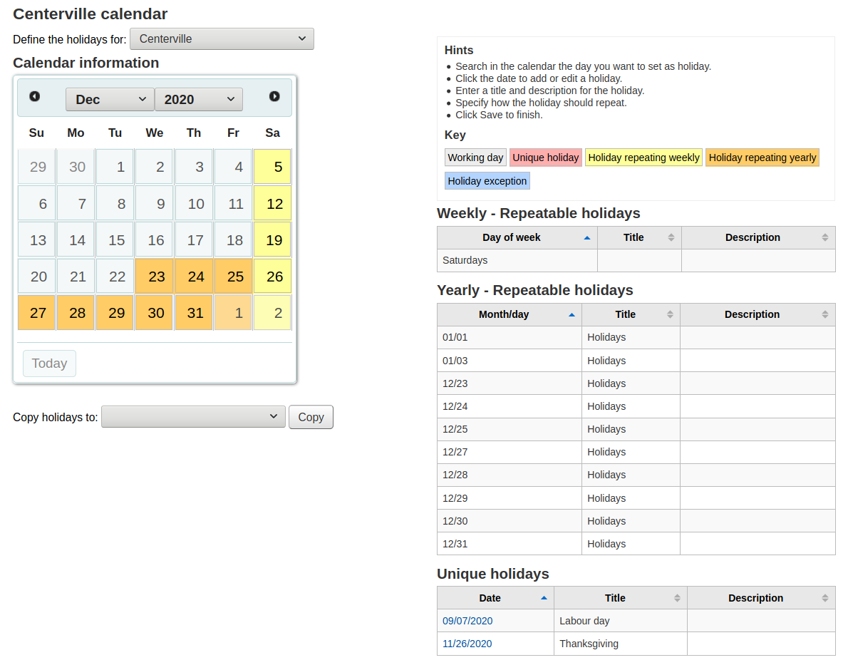Open the month selector showing Dec
Screen dimensions: 848x665
109,99
